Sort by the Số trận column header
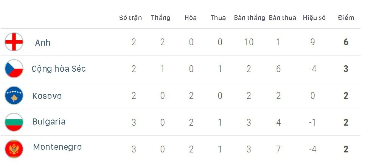 [131, 18]
